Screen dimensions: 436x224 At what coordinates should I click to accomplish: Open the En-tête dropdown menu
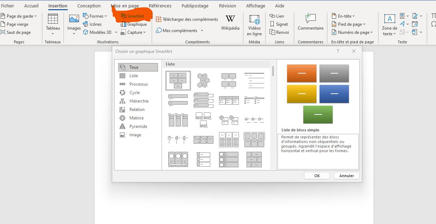353,16
